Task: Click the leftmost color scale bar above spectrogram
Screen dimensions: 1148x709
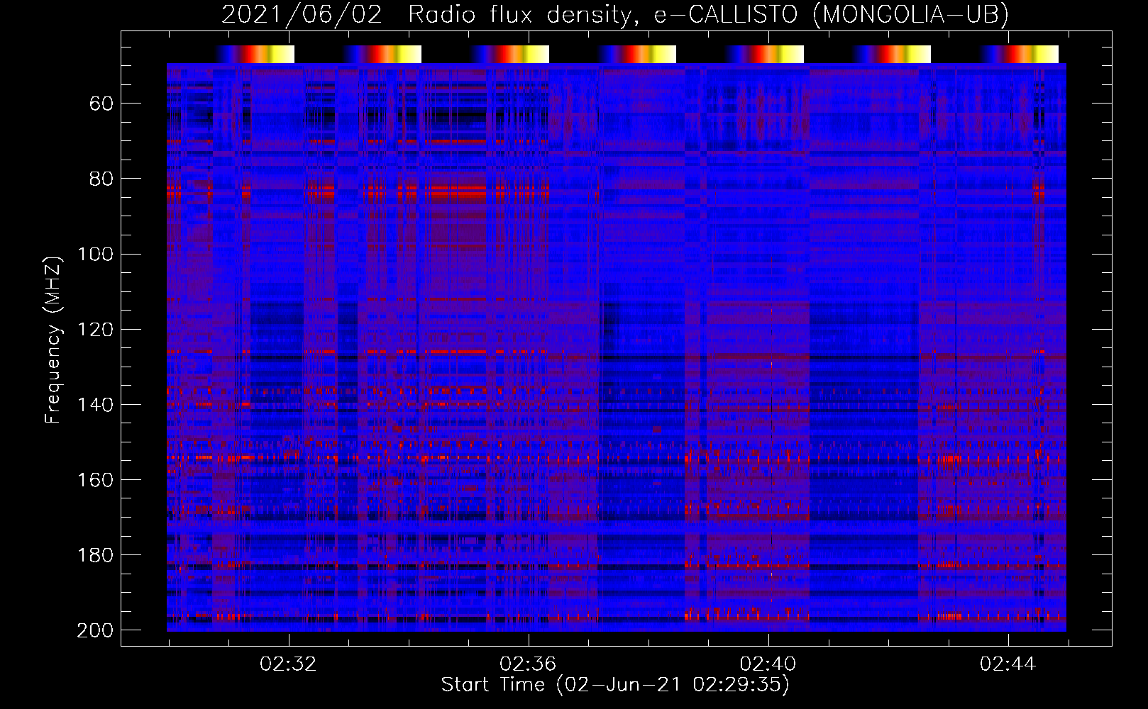Action: tap(255, 54)
